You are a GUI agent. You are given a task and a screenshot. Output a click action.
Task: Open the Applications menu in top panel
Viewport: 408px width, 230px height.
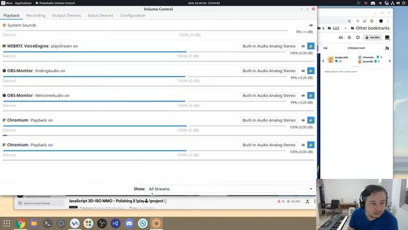click(x=23, y=3)
